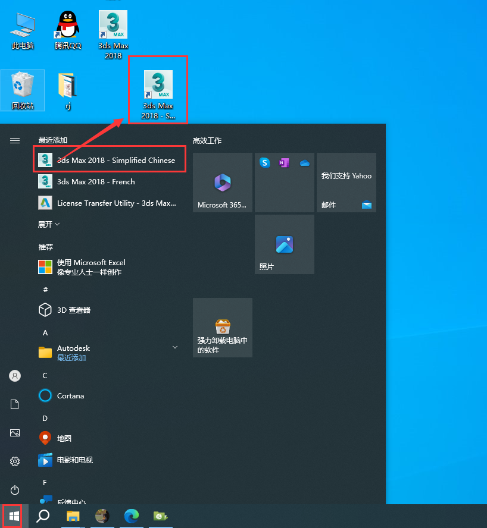Jump to letter C section header
Image resolution: width=487 pixels, height=528 pixels.
pos(45,375)
